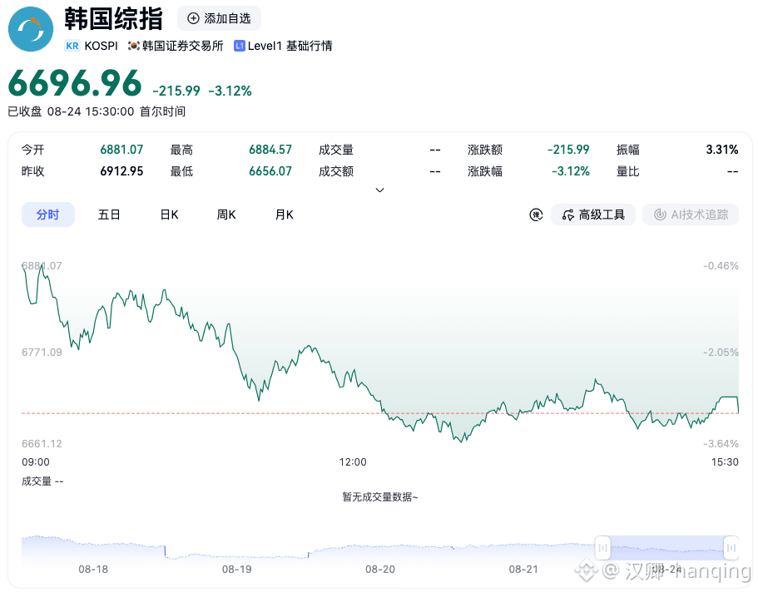Click 08-19 date in overview timeline
Image resolution: width=758 pixels, height=592 pixels.
click(237, 570)
